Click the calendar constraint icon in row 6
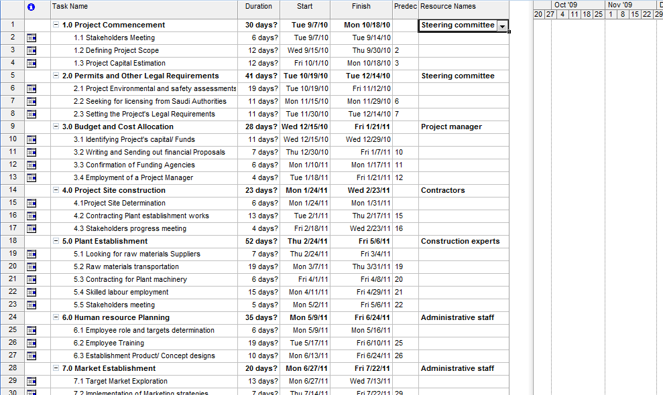Screen dimensions: 663x395 coord(32,89)
